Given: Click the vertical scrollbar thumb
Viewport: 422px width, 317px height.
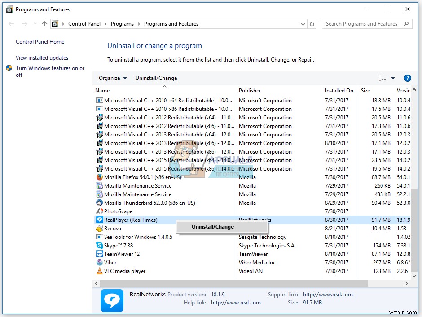Looking at the screenshot, I should pos(414,231).
